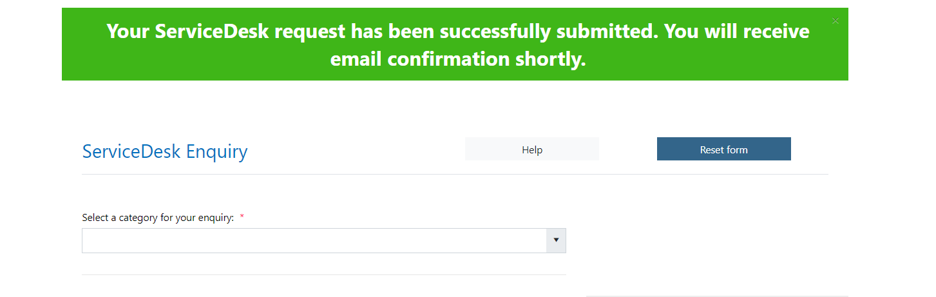Click the red required asterisk
This screenshot has height=297, width=936.
[242, 218]
